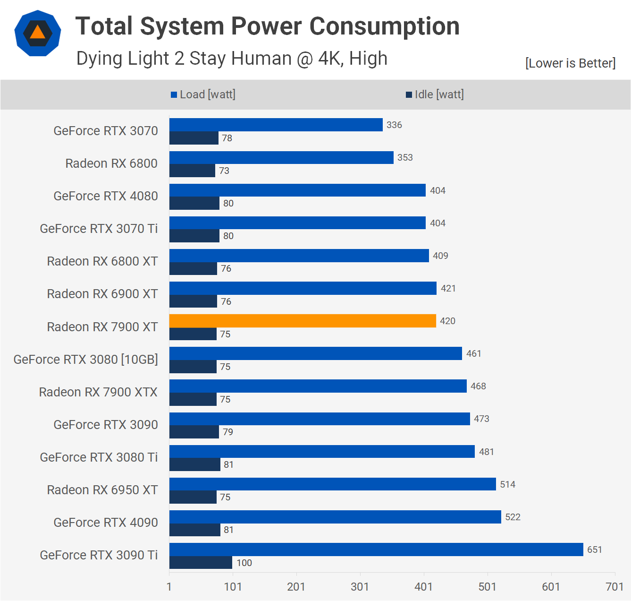Screen dimensions: 631x601
Task: Click the GeForce RTX 3080 [10GB] label
Action: (x=85, y=360)
